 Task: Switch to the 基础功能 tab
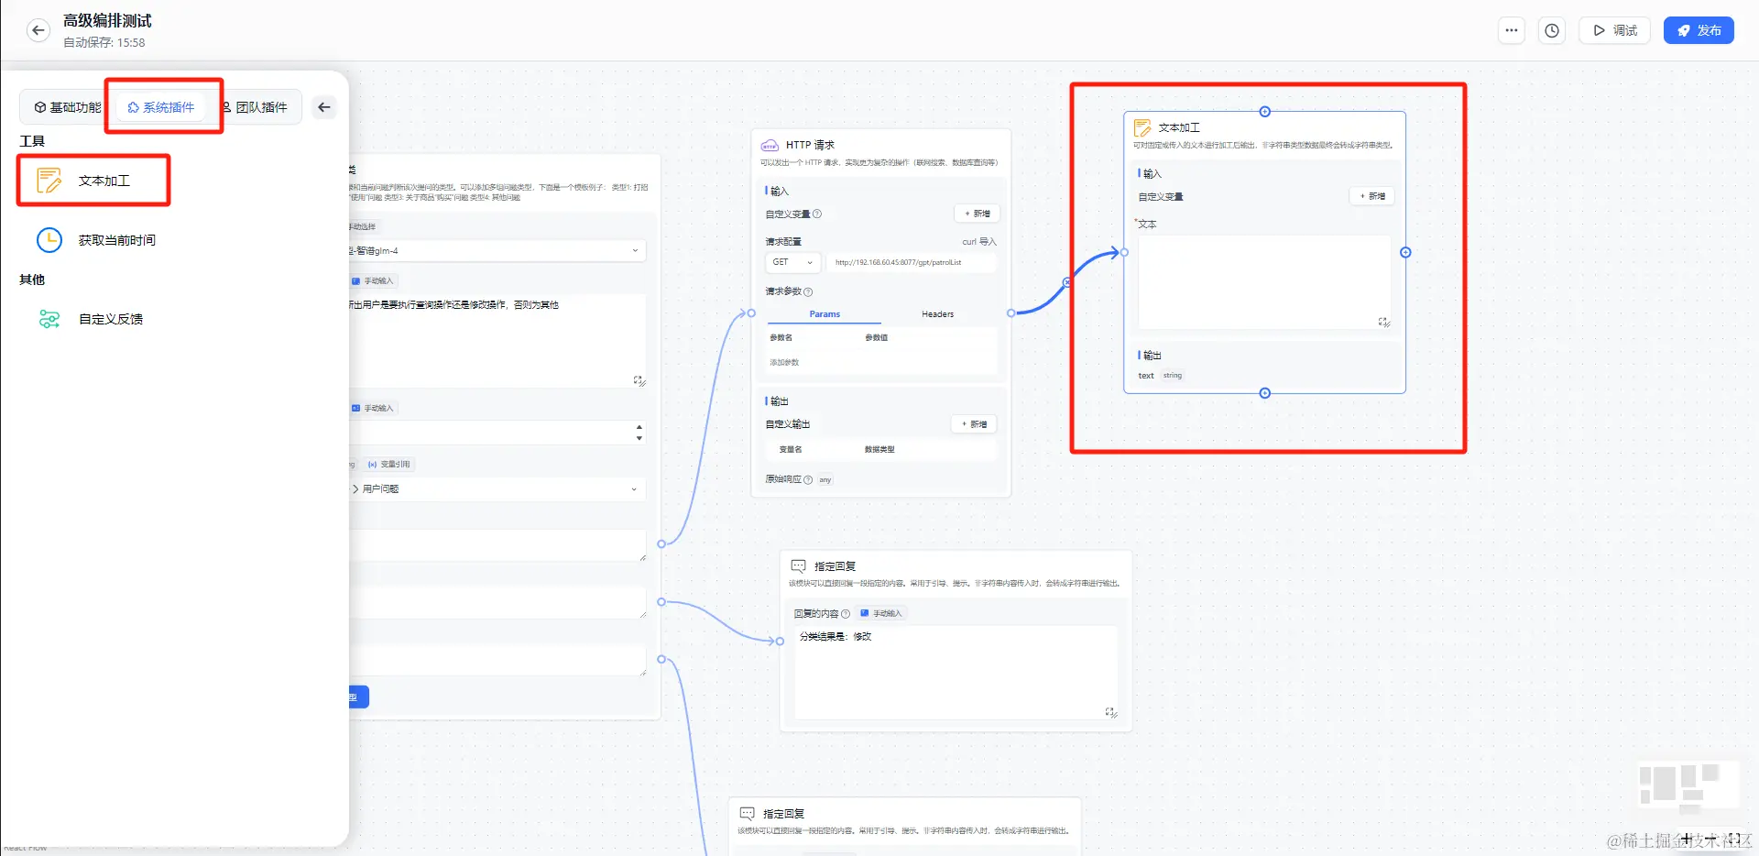coord(68,107)
